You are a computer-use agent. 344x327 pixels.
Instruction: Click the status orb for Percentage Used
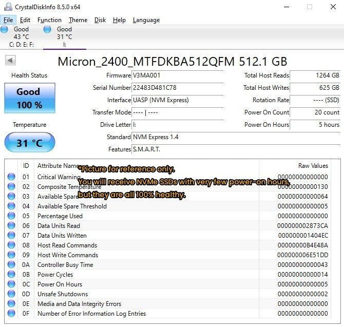(x=11, y=216)
